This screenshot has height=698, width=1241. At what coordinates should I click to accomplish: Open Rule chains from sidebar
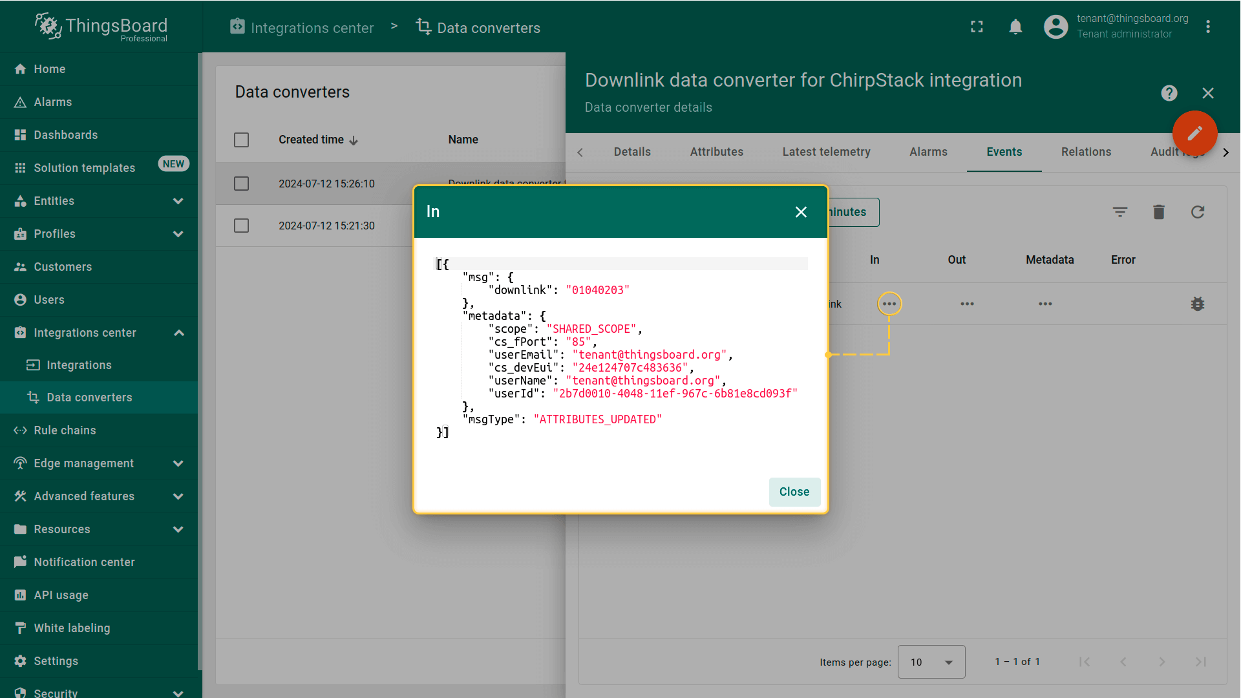pos(65,430)
